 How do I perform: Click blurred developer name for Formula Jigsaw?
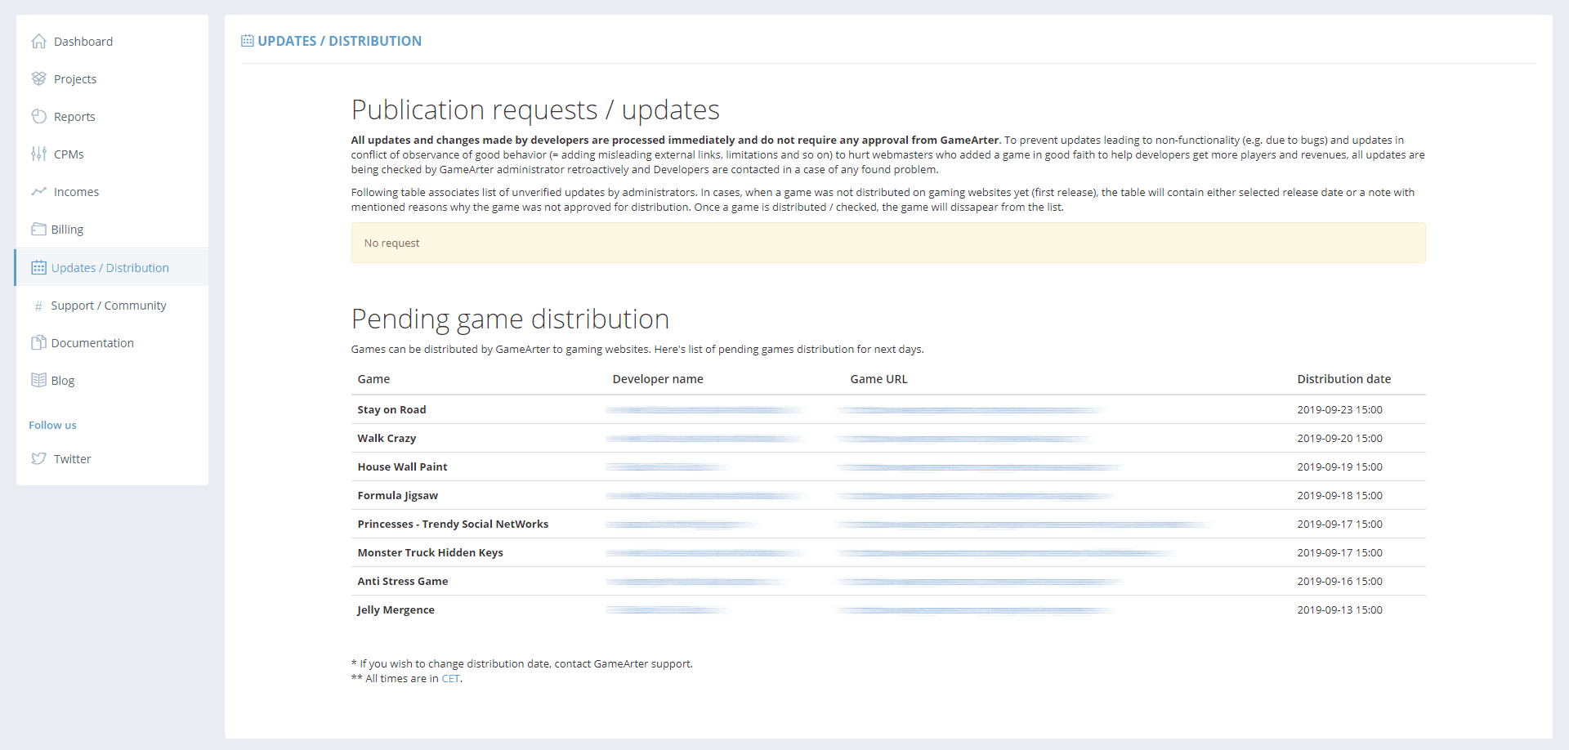[704, 495]
